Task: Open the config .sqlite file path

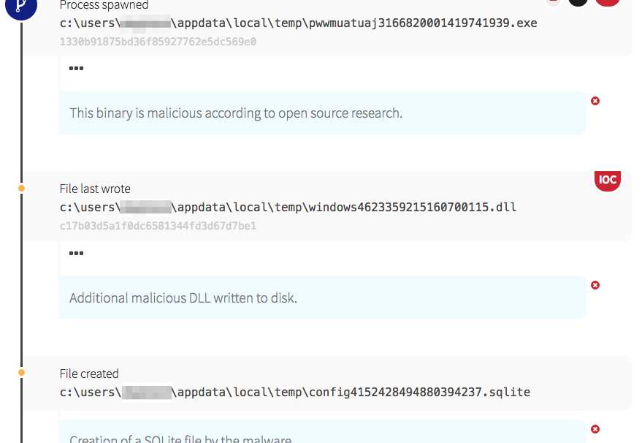Action: tap(294, 393)
